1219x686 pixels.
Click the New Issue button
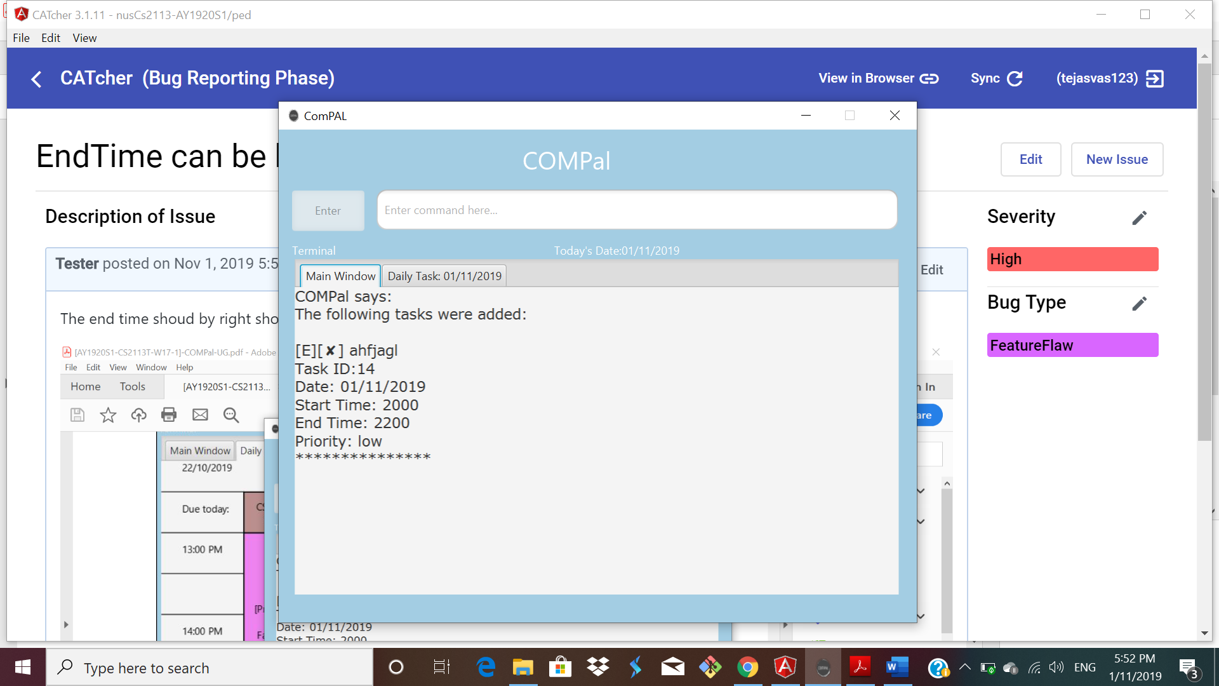tap(1116, 159)
